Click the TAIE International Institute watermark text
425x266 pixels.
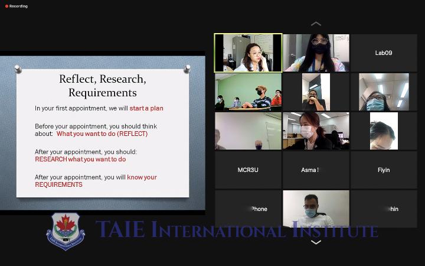236,229
